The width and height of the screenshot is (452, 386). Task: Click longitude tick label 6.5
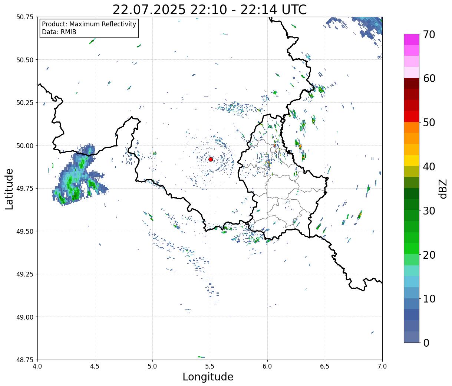coord(325,366)
